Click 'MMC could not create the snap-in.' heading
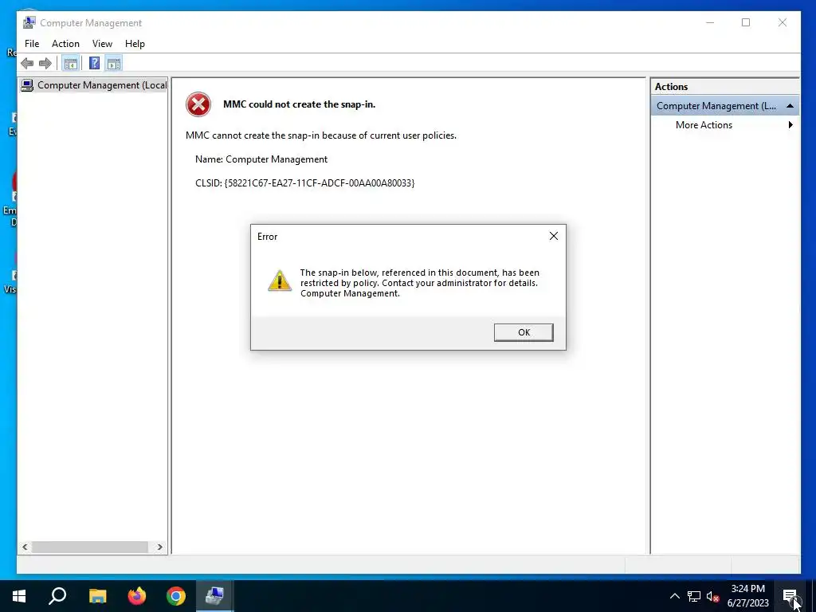 tap(300, 104)
